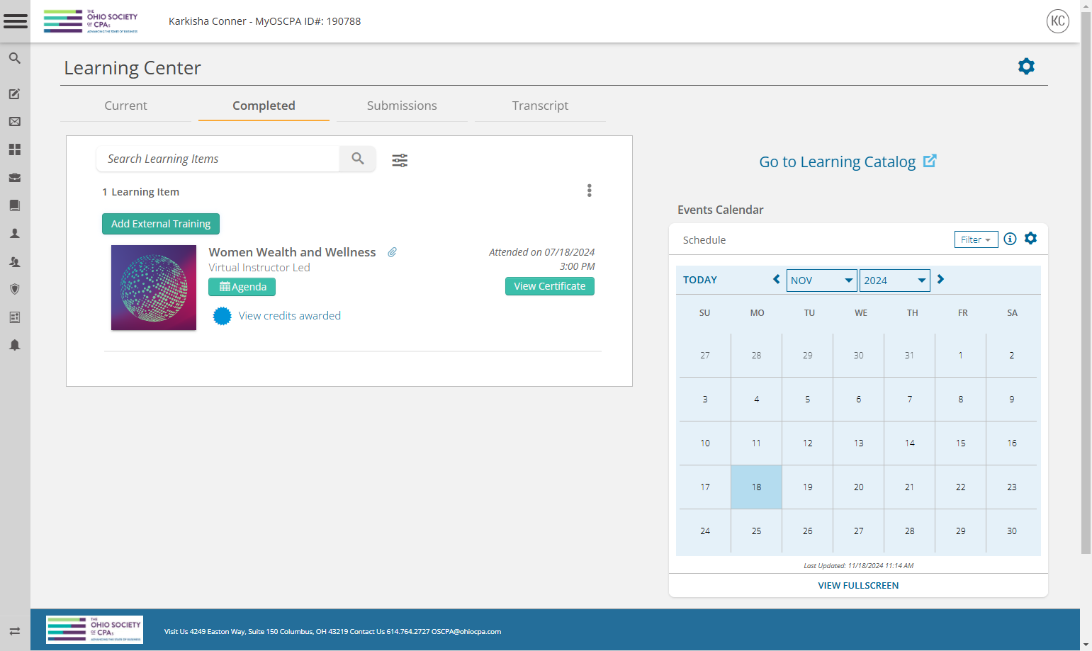Click Add External Training button
This screenshot has width=1092, height=651.
[x=161, y=224]
